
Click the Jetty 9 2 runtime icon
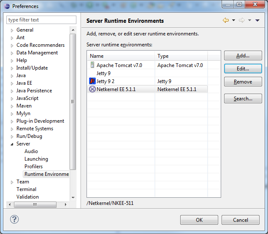coord(92,81)
